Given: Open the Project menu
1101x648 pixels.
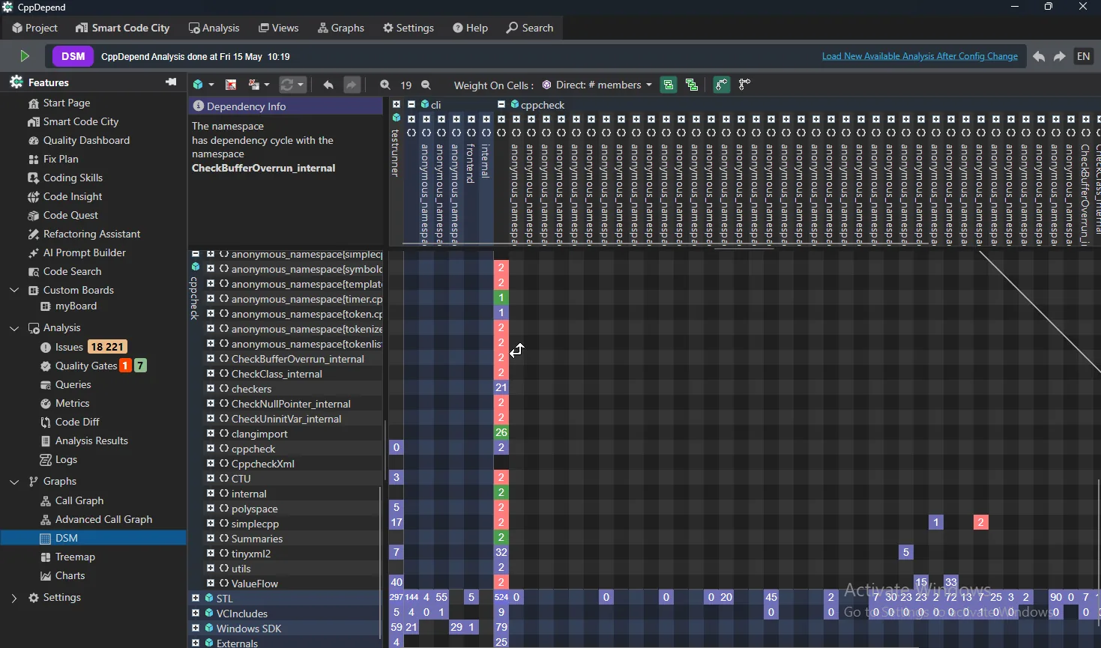Looking at the screenshot, I should point(34,28).
